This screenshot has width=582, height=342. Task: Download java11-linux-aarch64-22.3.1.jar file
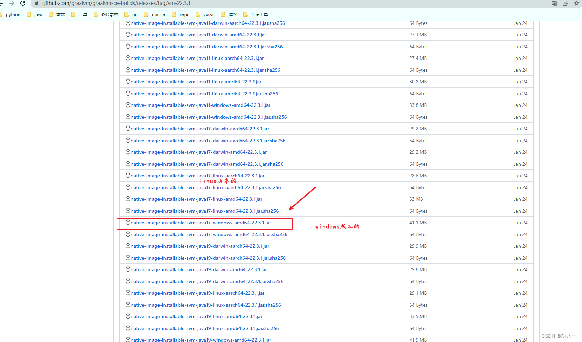(x=197, y=58)
